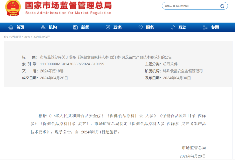The height and width of the screenshot is (160, 235).
Task: Click the org-chart icon beside 机构
Action: [43, 27]
